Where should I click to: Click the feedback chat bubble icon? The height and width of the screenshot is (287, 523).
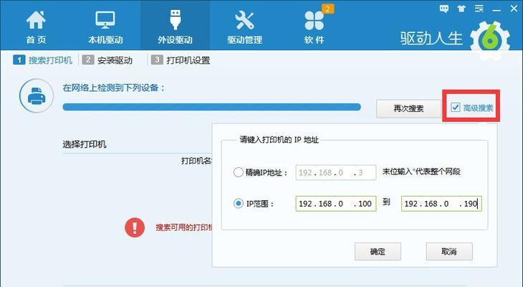[x=444, y=9]
